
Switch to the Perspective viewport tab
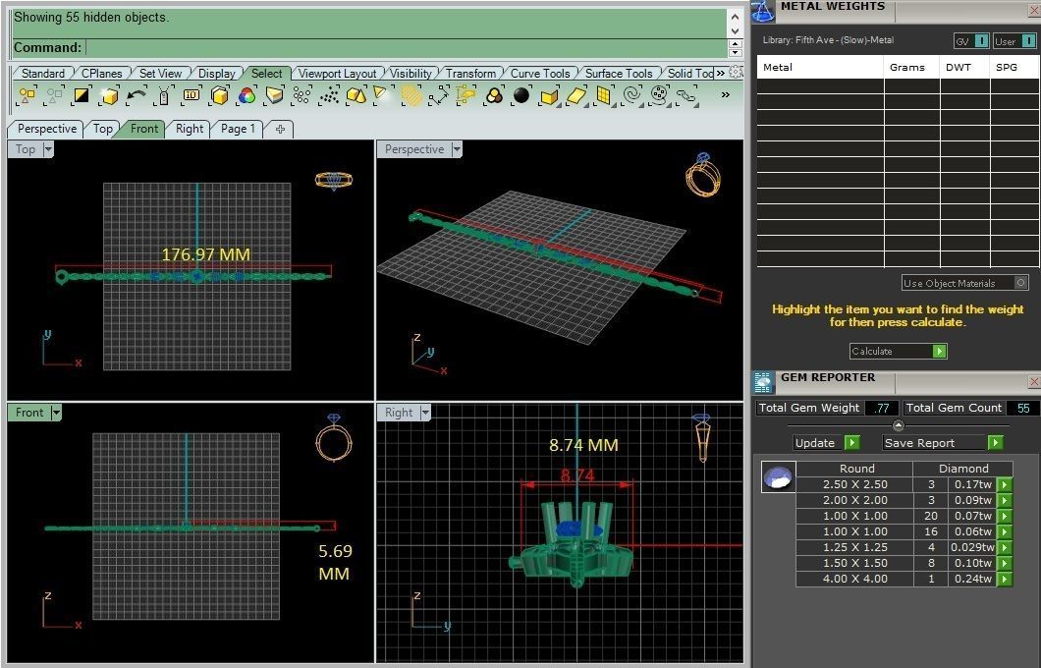pyautogui.click(x=46, y=129)
